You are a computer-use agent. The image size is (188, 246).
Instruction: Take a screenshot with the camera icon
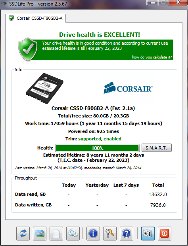click(148, 233)
